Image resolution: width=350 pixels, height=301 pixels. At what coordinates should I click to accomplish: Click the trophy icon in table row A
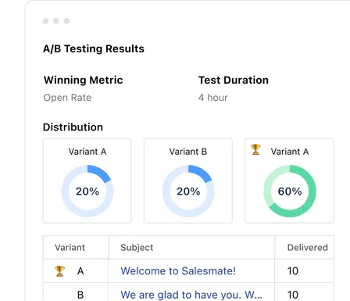[x=59, y=271]
